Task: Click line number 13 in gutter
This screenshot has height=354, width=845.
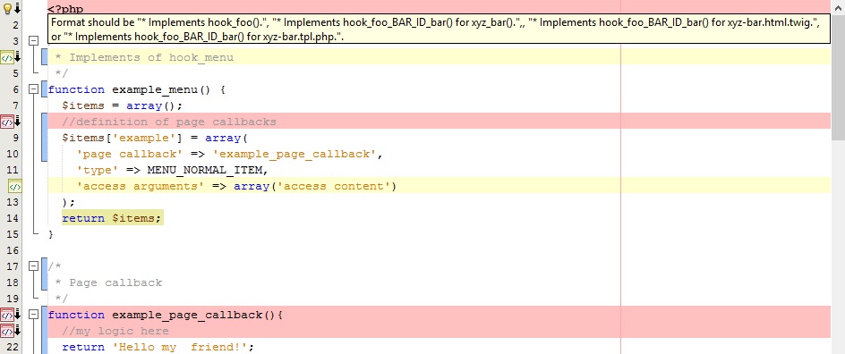Action: (x=13, y=202)
